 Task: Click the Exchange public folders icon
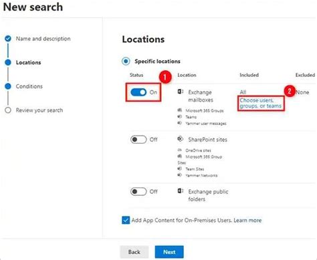[181, 191]
